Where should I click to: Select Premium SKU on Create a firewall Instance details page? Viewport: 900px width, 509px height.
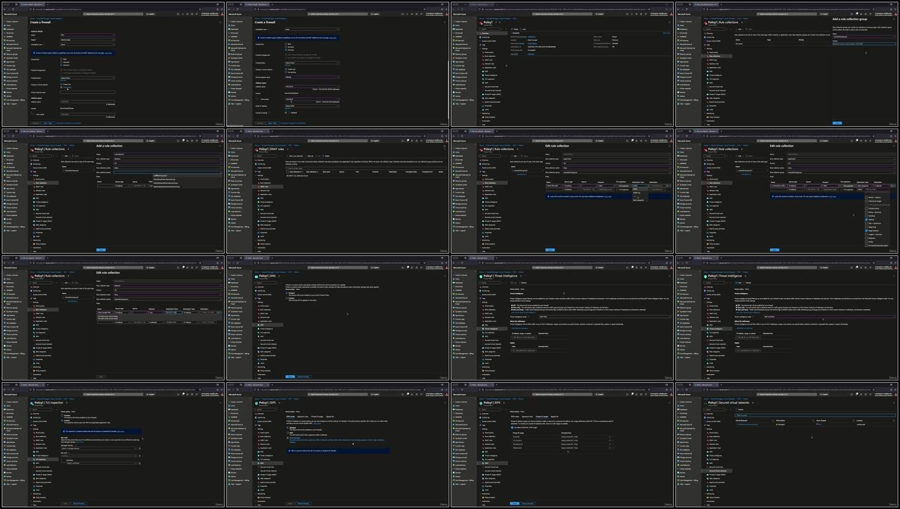click(61, 65)
